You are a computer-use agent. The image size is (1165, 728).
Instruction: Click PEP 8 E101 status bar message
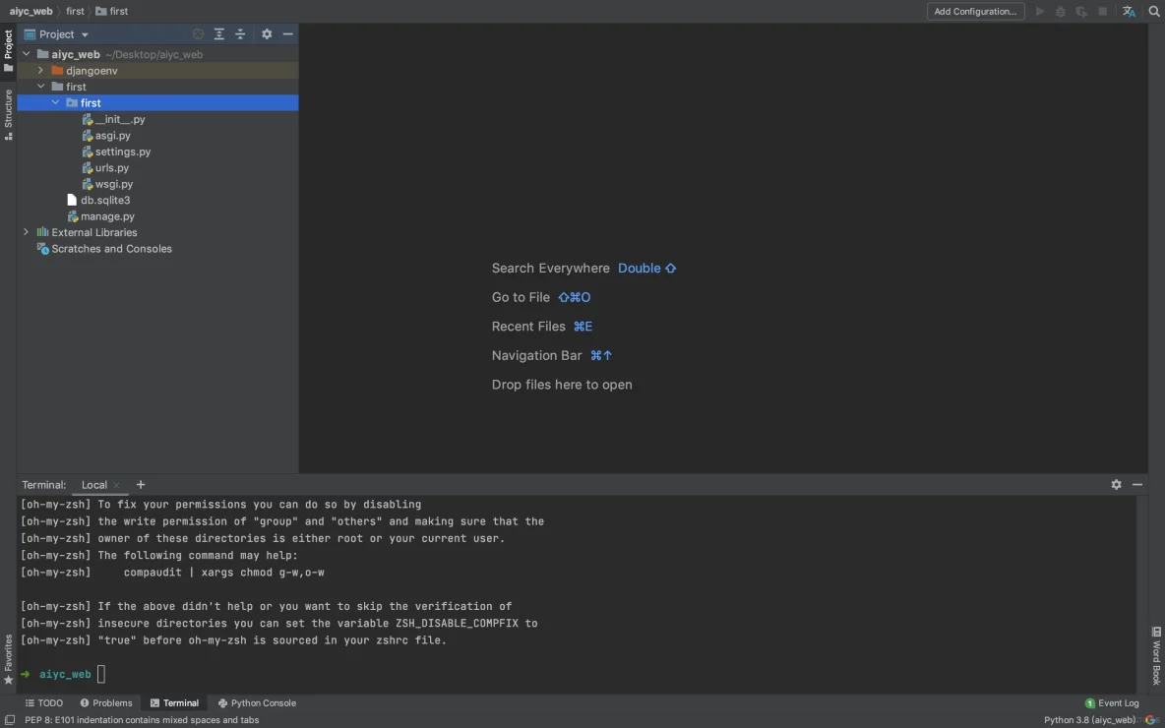(x=142, y=720)
